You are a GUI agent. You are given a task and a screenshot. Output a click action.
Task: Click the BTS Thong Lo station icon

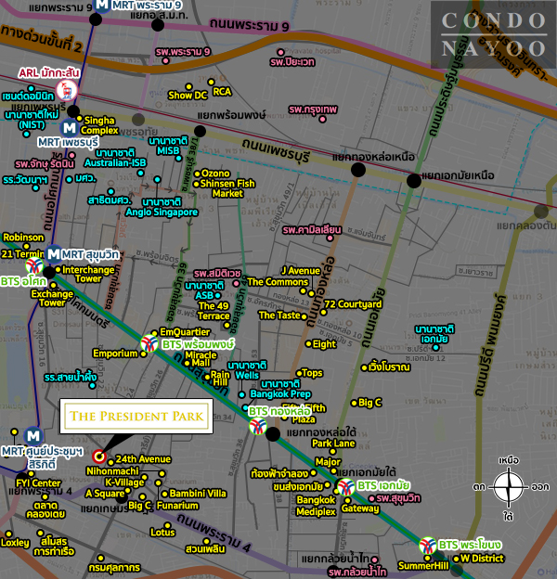[x=258, y=426]
